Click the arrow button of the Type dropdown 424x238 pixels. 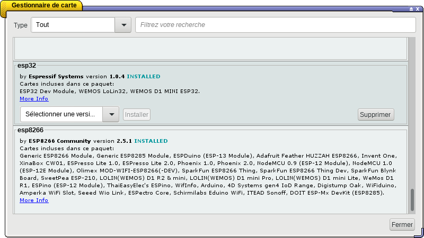click(x=123, y=25)
